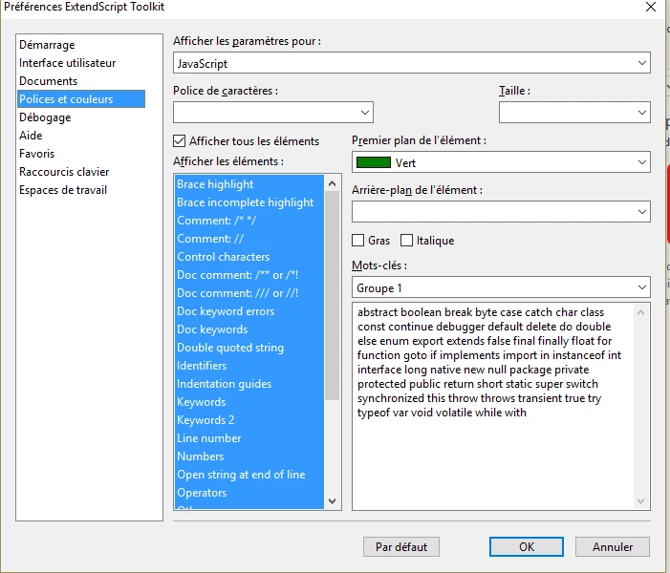Screen dimensions: 670x573
Task: Select Open string at end of line
Action: (x=249, y=475)
